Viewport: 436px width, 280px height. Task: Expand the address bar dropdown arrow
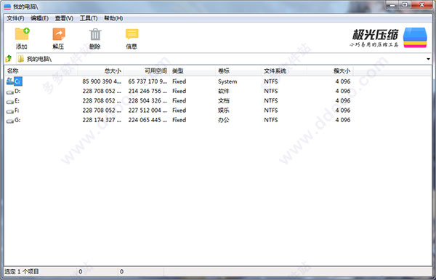[x=428, y=59]
